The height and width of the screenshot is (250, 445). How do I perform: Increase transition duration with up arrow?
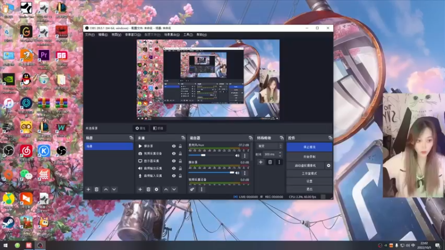pos(280,153)
